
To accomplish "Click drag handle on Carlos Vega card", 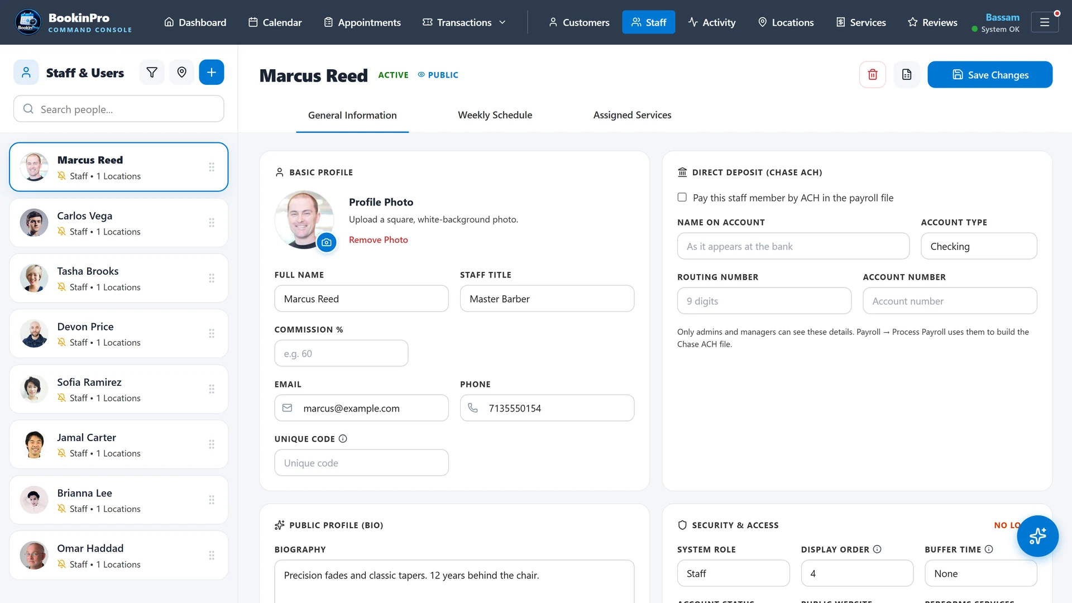I will point(212,223).
